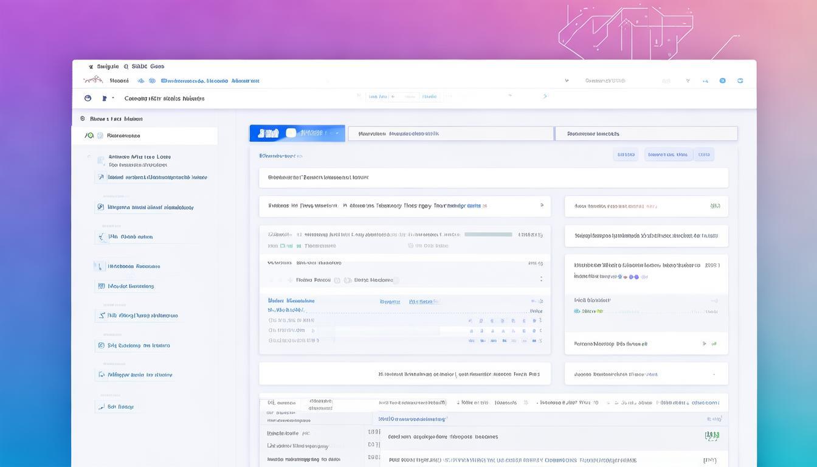
Task: Switch to the rightmost tab in the tab bar
Action: 646,134
